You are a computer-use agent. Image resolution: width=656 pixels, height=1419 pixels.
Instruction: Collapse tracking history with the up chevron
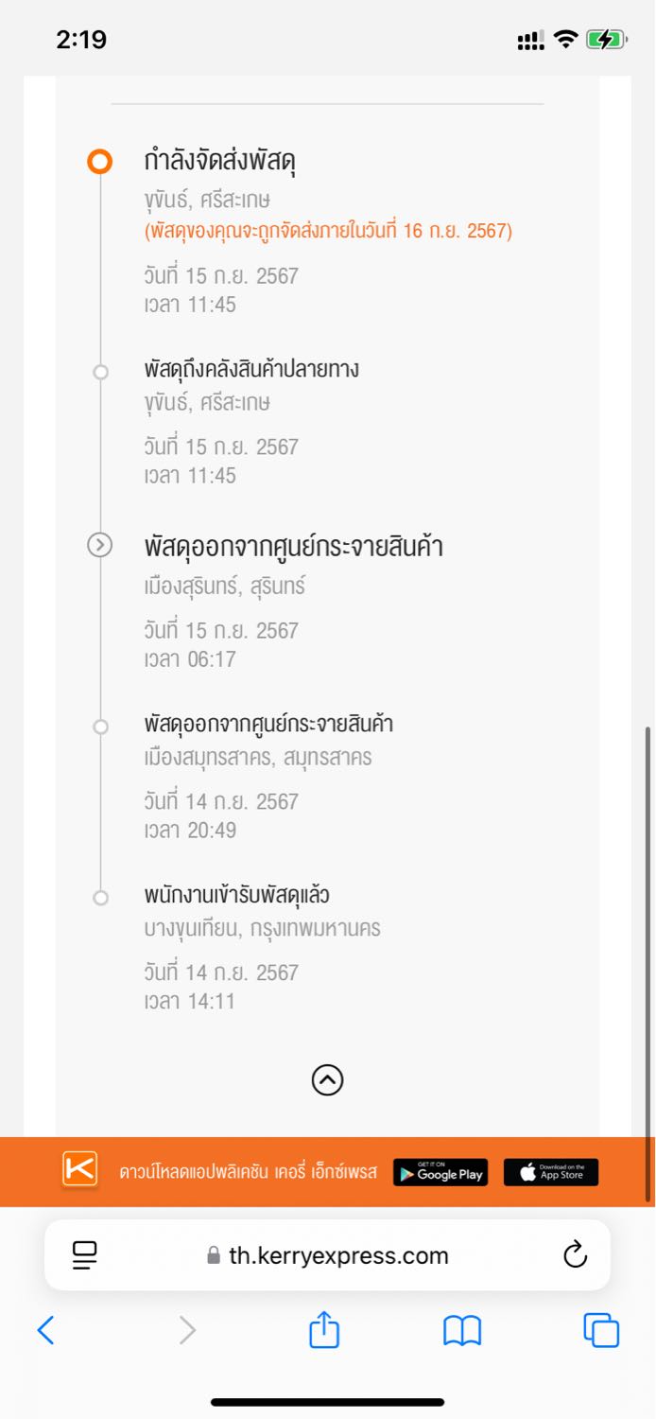(327, 1079)
